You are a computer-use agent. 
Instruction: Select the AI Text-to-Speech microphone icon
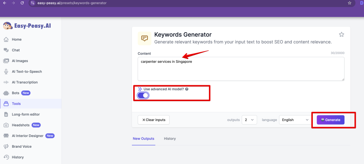[6, 71]
